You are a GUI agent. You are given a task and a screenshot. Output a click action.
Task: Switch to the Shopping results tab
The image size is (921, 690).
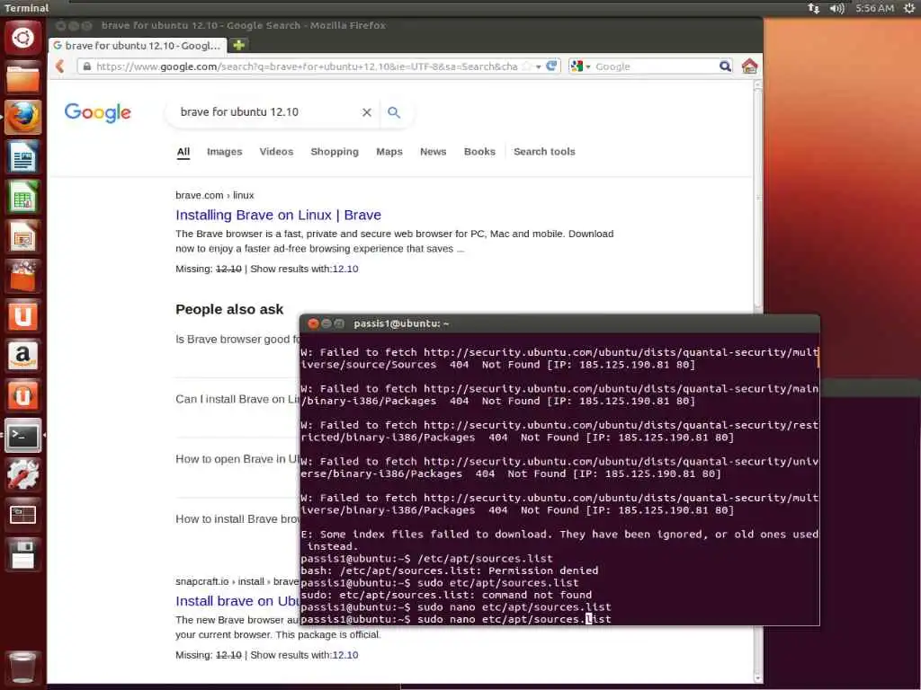335,151
